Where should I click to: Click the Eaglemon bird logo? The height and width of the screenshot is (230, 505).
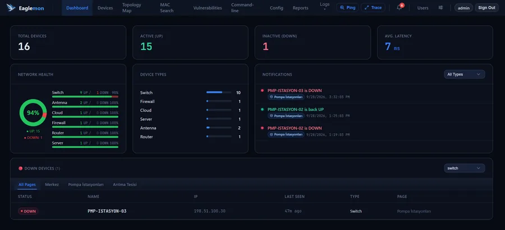(x=11, y=8)
